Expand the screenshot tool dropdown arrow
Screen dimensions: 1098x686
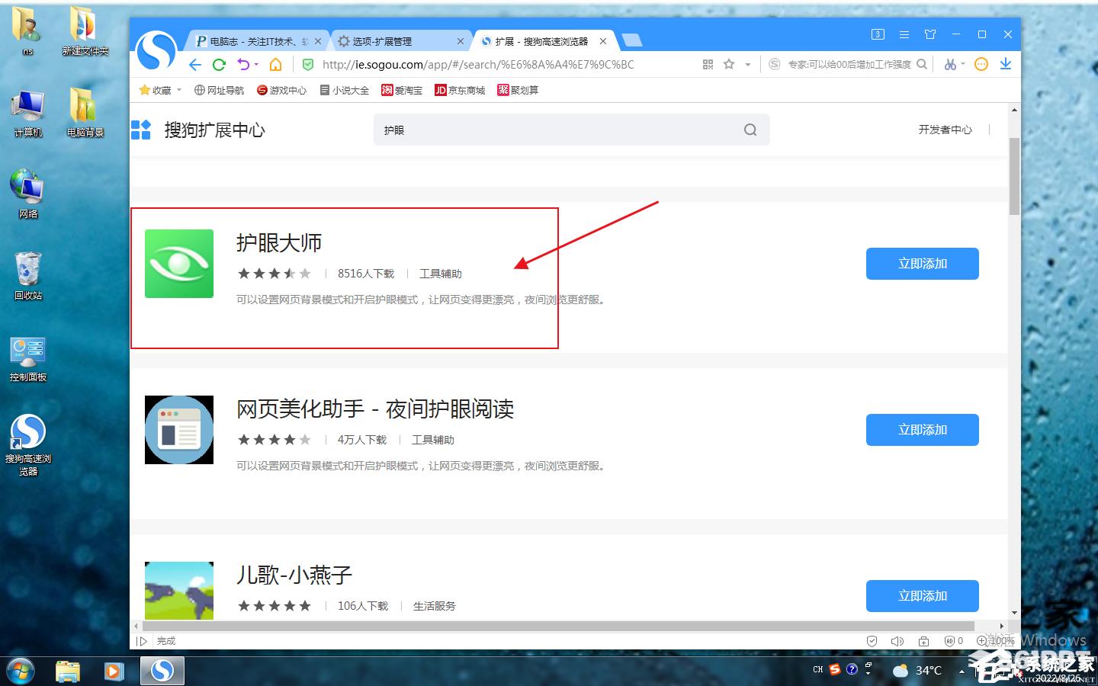click(x=963, y=65)
